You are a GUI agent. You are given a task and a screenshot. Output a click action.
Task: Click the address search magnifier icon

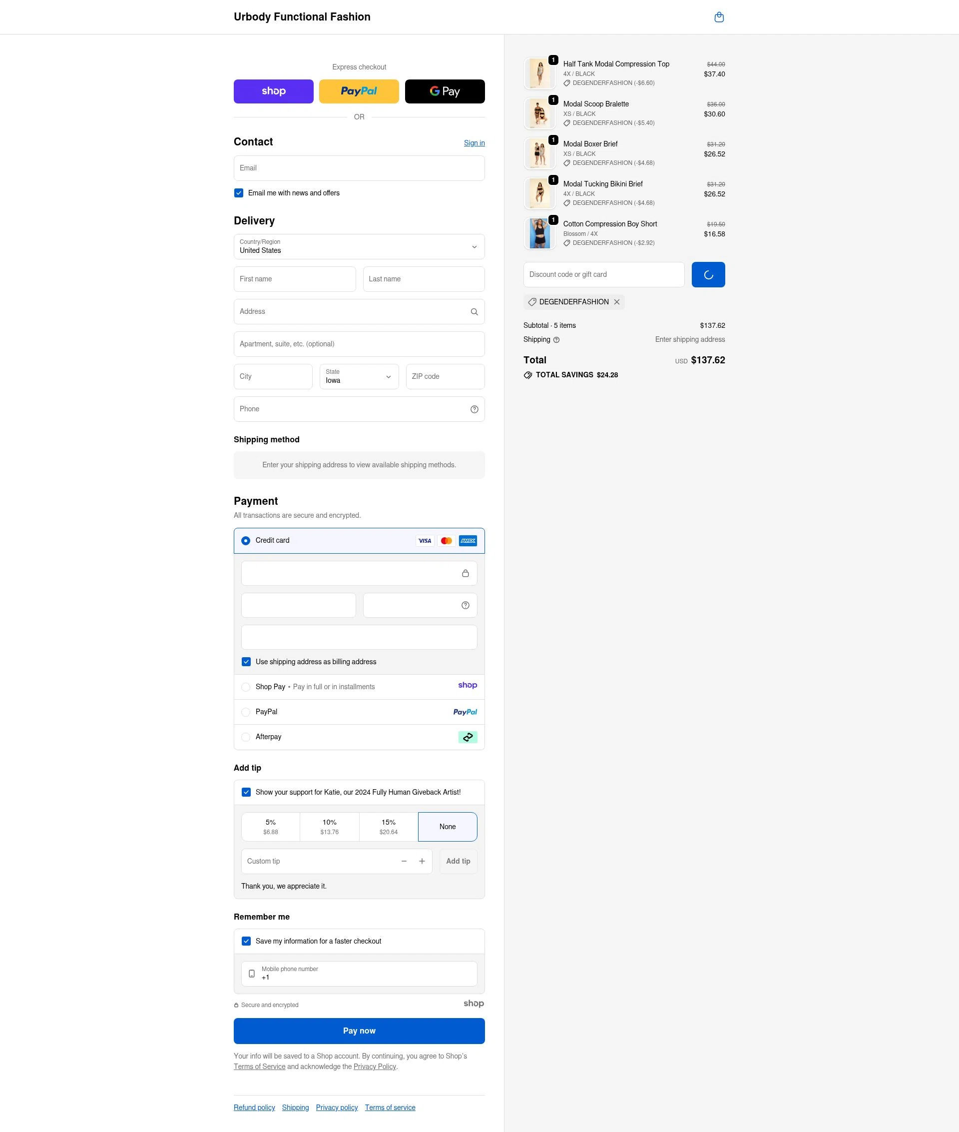coord(474,311)
